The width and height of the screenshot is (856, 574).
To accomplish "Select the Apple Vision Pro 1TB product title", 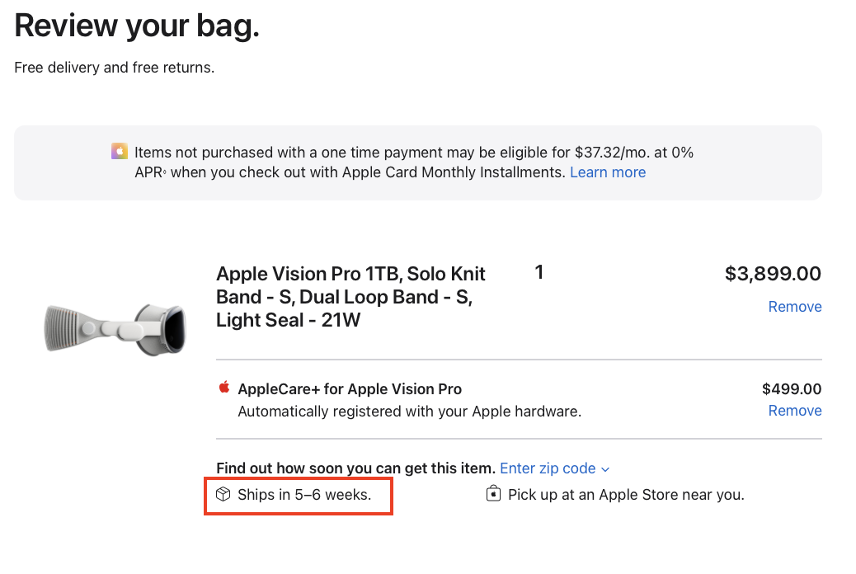I will pos(350,297).
